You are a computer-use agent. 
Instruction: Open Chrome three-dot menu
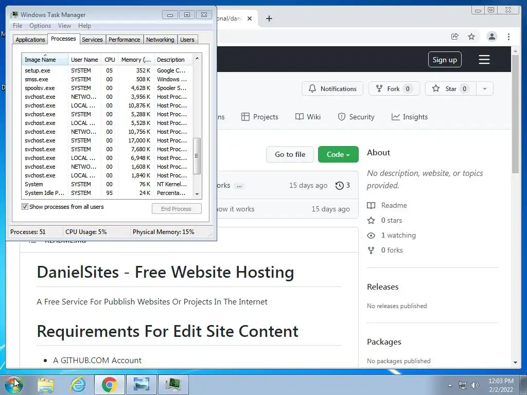(508, 37)
